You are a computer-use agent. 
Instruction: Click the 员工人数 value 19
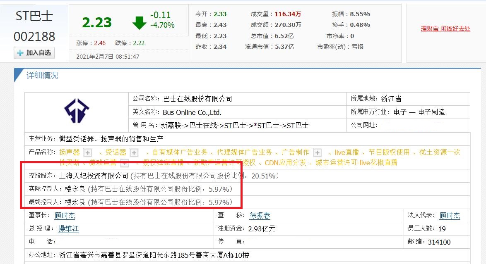click(442, 229)
